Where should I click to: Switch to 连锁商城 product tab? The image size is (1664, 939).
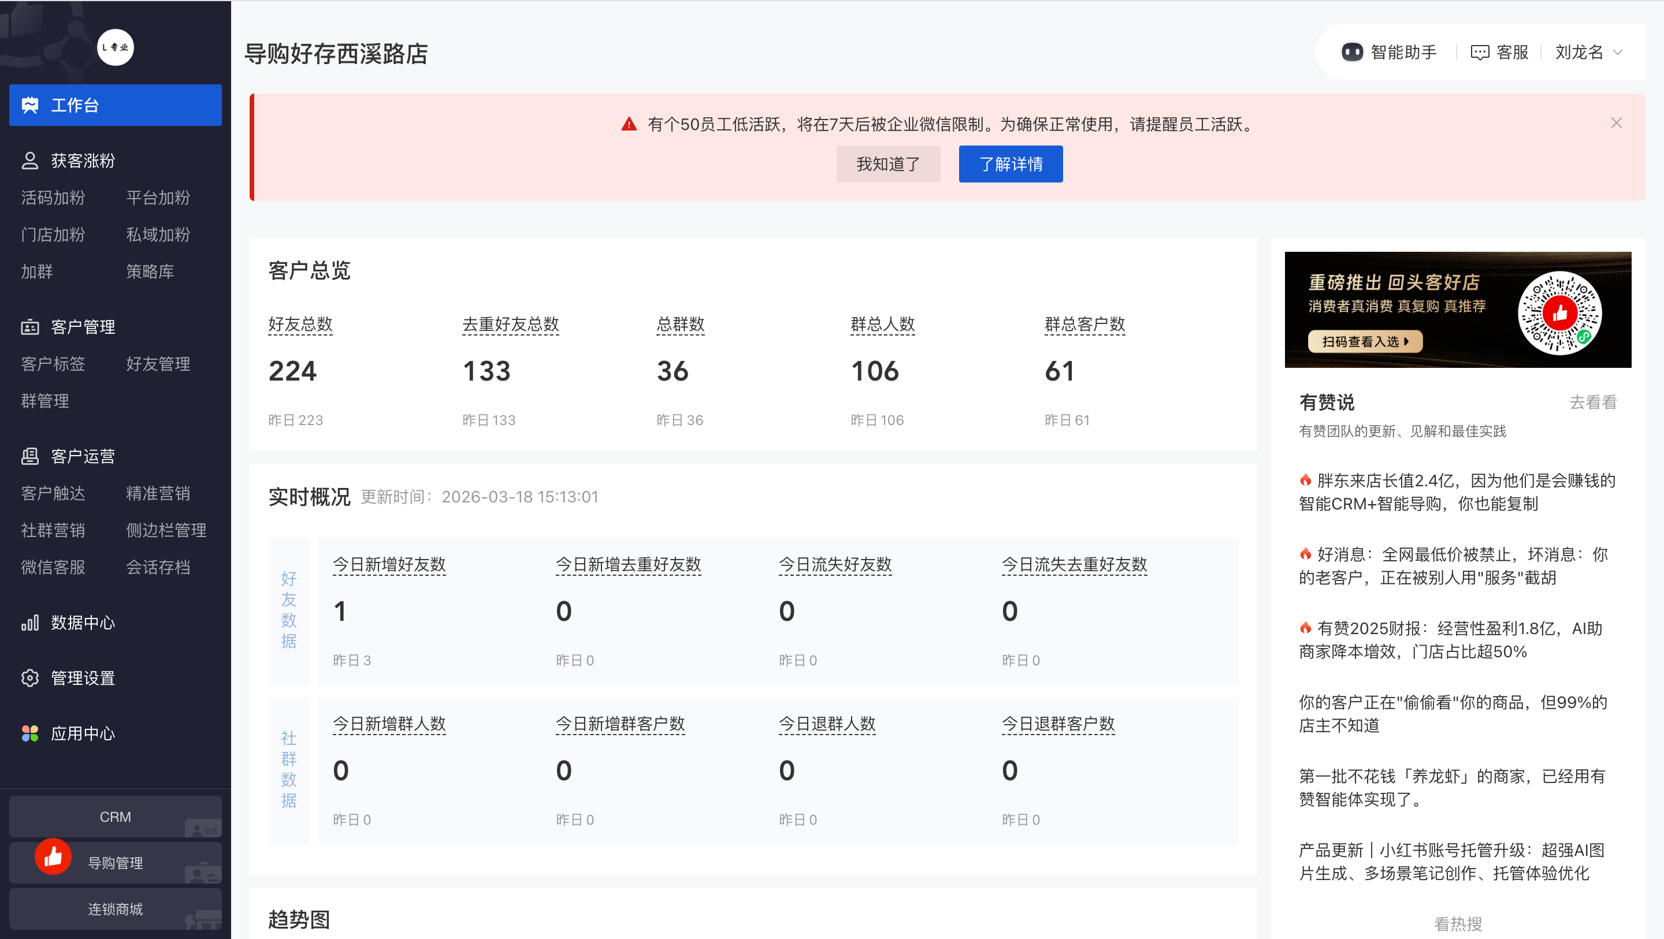(x=115, y=910)
